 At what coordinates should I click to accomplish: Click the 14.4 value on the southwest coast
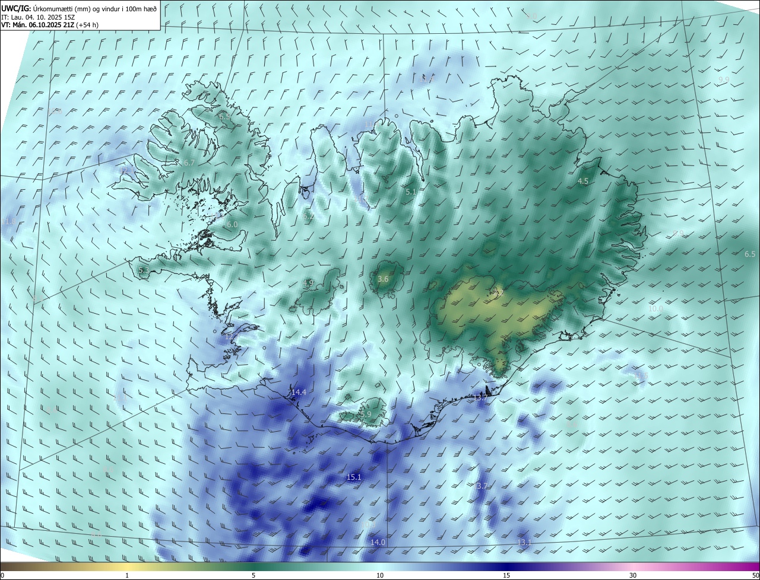299,393
